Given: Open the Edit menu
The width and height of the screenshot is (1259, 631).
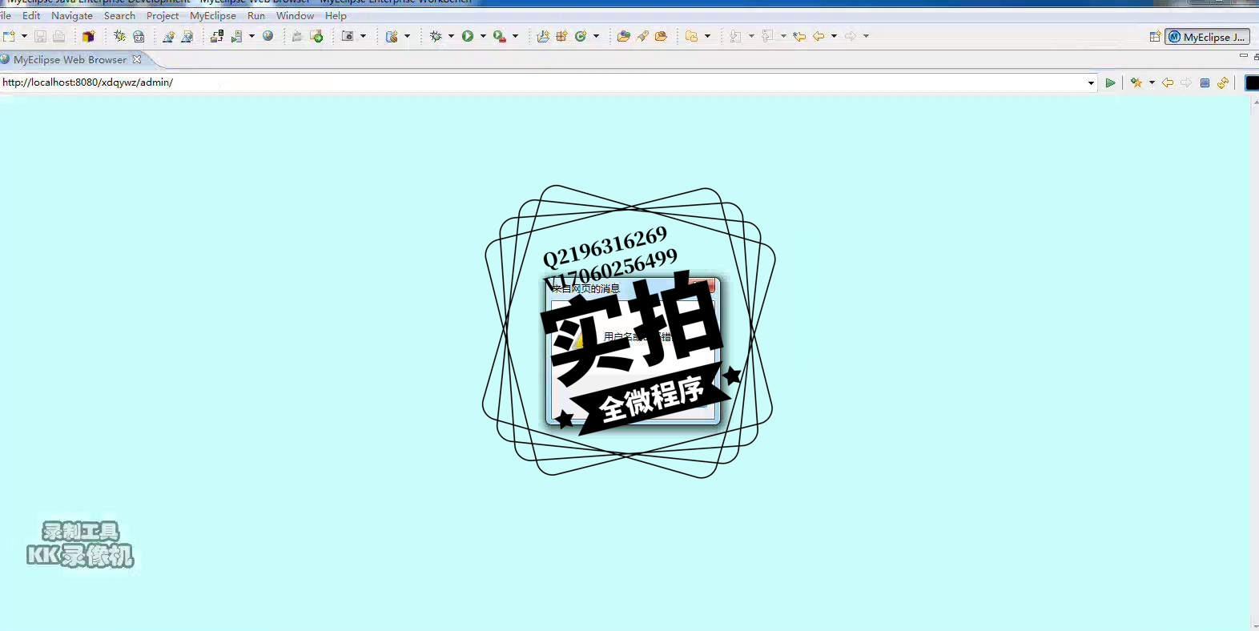Looking at the screenshot, I should coord(31,15).
